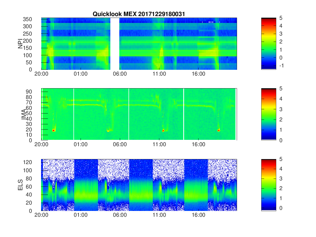
Task: Click the ELS panel colorbar
Action: tap(269, 185)
